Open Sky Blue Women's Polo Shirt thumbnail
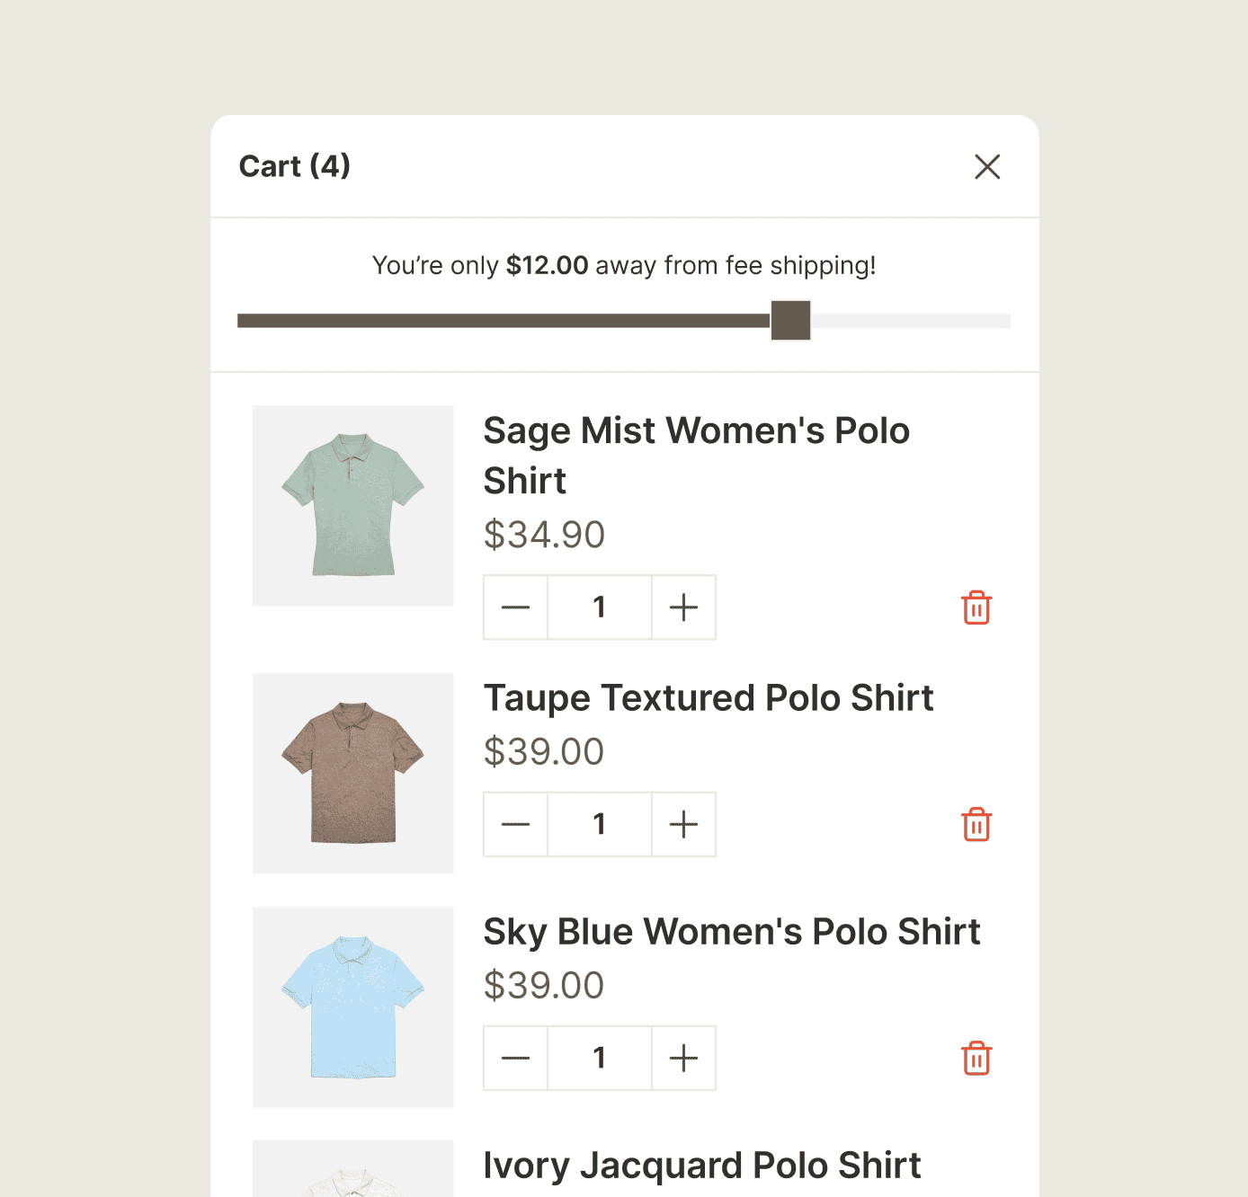The height and width of the screenshot is (1197, 1248). point(352,1006)
